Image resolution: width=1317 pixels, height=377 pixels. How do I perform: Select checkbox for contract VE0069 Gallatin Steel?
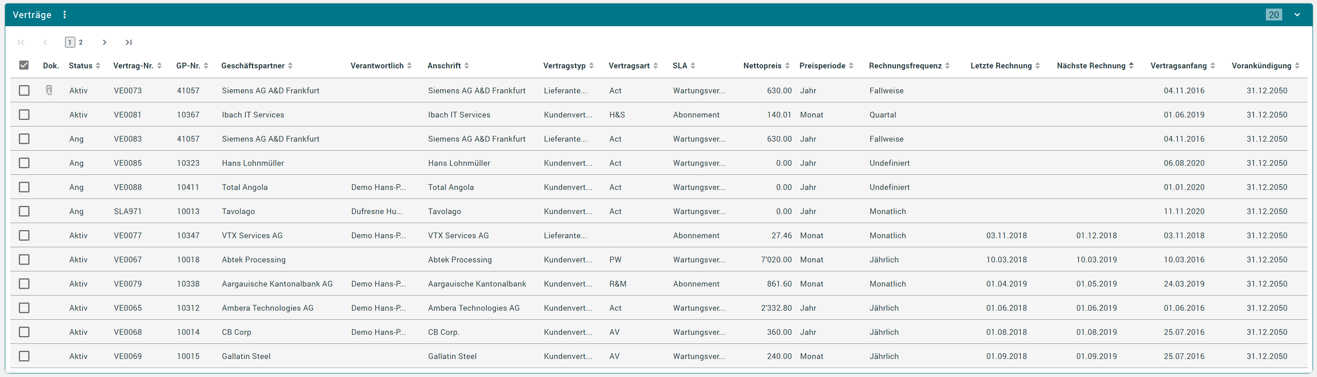24,356
